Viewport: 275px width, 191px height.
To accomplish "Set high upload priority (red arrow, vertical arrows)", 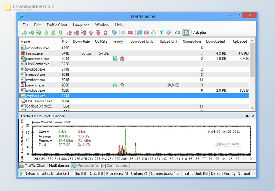I will pyautogui.click(x=84, y=33).
